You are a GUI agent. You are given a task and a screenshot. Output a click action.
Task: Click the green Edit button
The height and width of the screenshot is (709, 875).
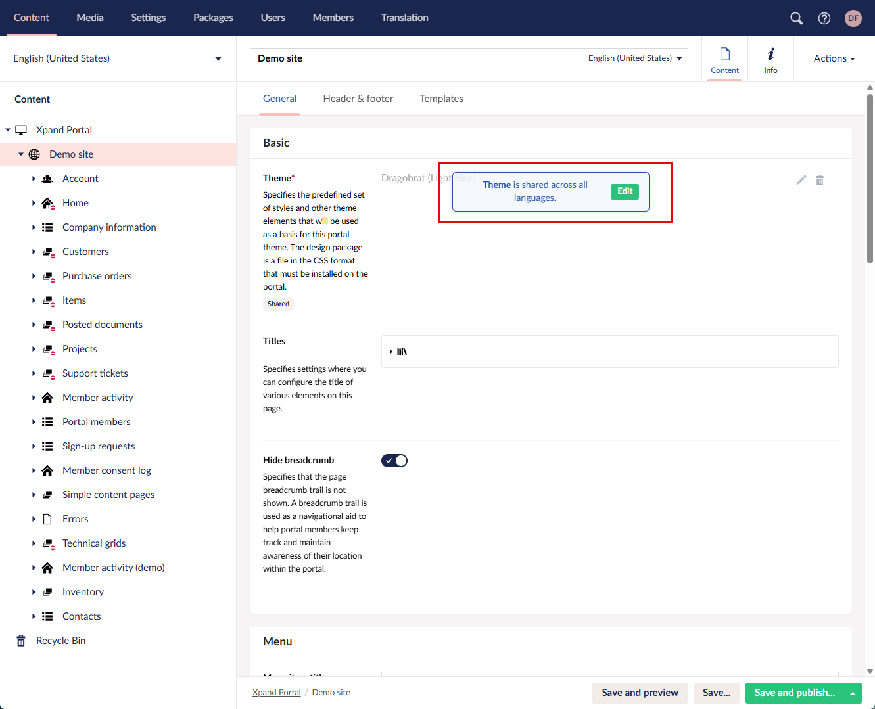[625, 191]
